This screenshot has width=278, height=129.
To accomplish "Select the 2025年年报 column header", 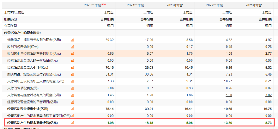I will tap(96, 5).
